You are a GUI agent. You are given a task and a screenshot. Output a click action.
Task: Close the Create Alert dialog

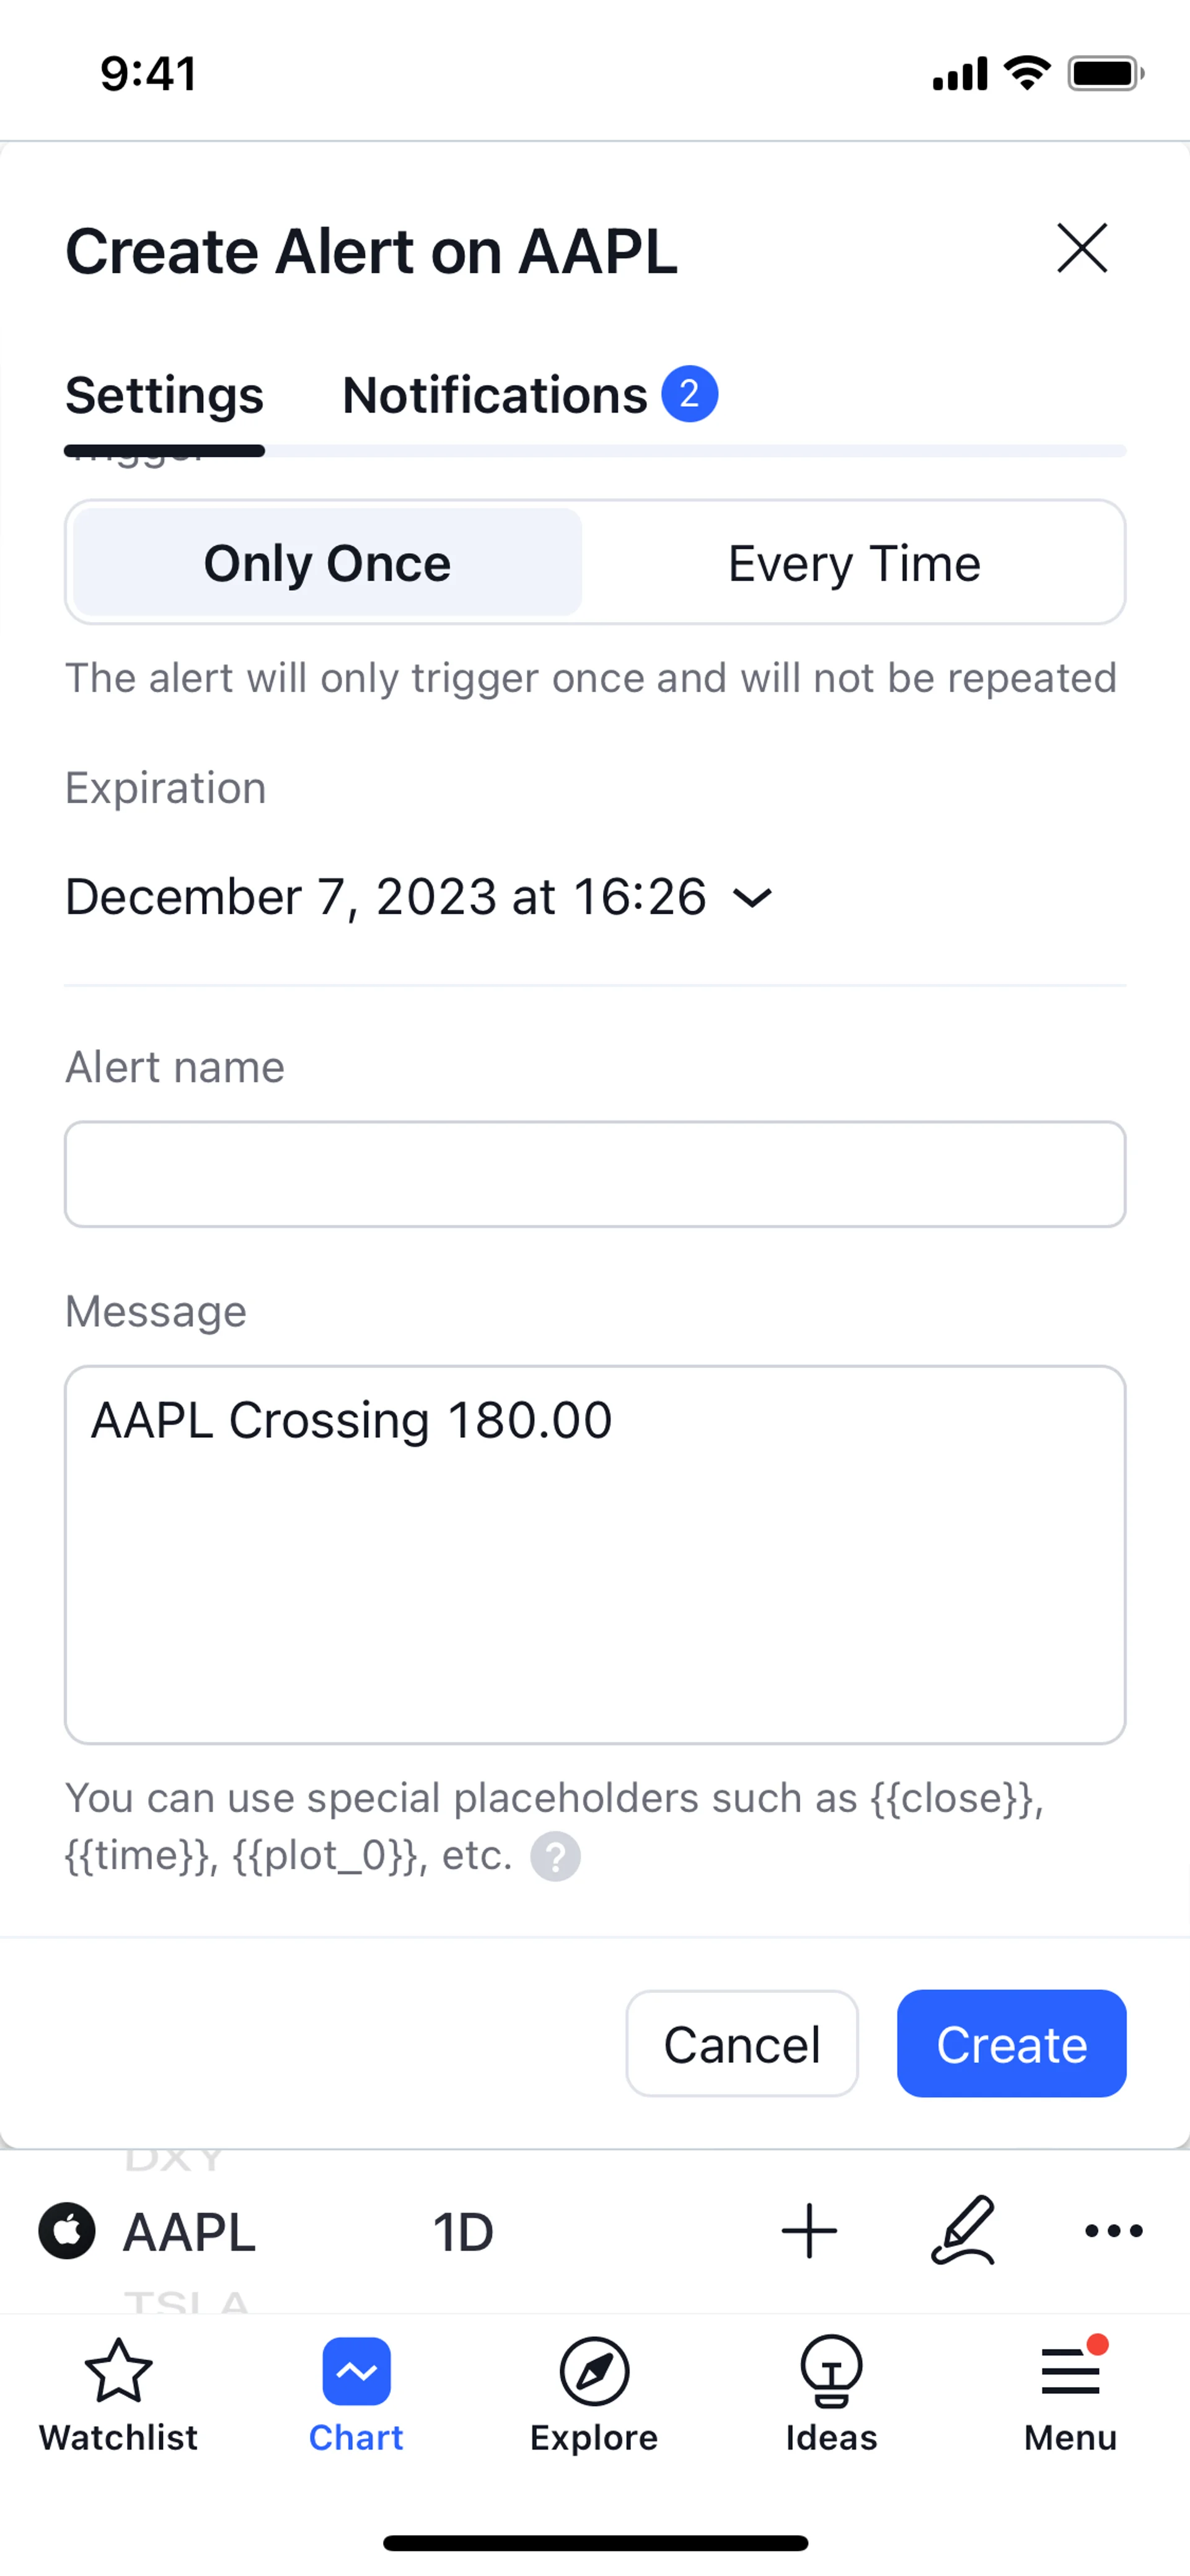click(x=1082, y=248)
